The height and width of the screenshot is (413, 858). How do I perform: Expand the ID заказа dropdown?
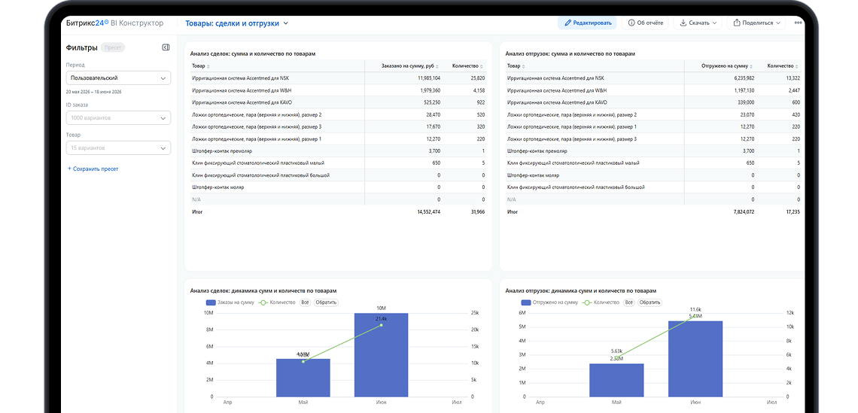coord(118,118)
